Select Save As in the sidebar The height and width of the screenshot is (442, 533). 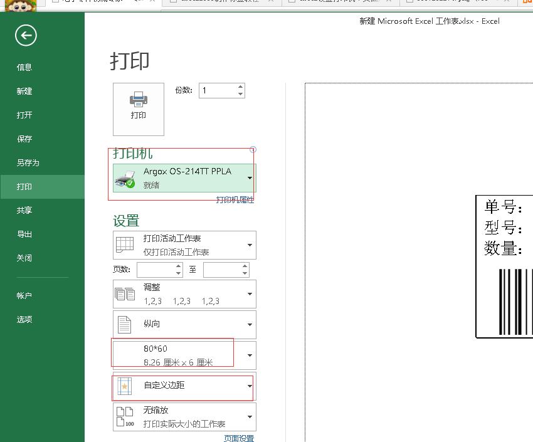[28, 162]
